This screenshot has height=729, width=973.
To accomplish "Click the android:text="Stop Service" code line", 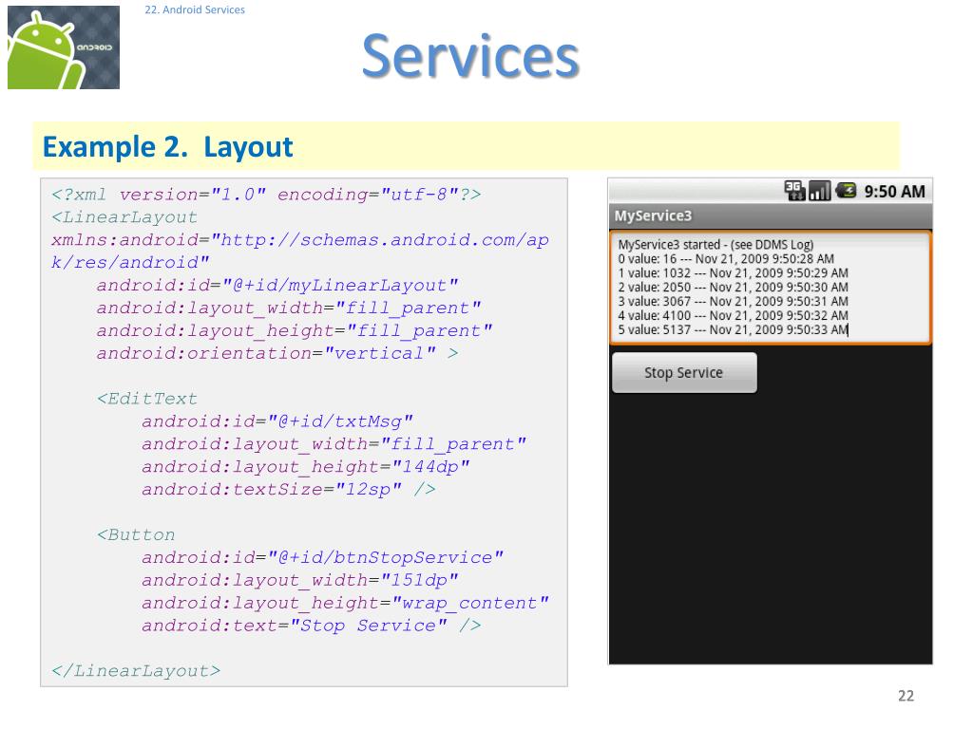I will (x=311, y=626).
